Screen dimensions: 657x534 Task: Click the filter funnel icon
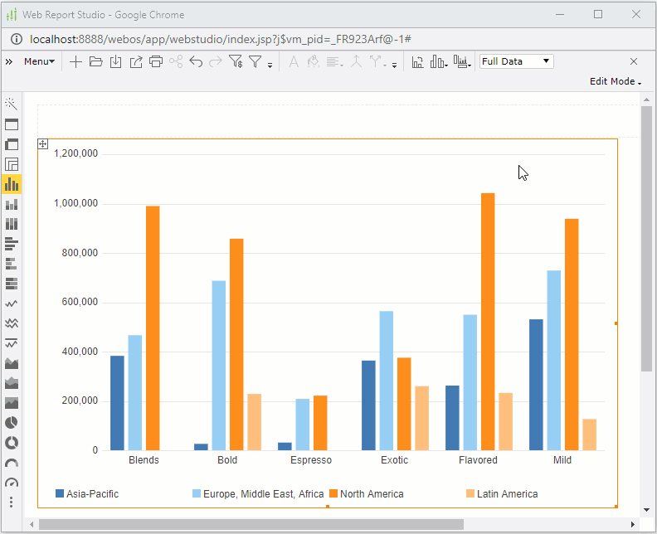click(255, 61)
